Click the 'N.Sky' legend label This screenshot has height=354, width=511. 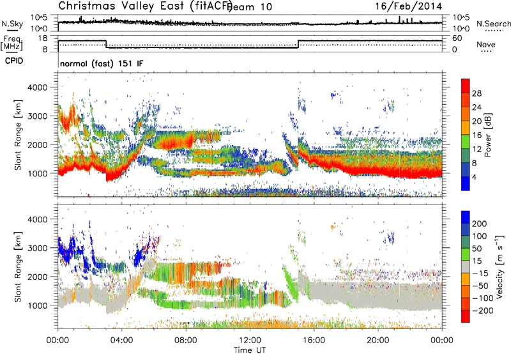[12, 24]
